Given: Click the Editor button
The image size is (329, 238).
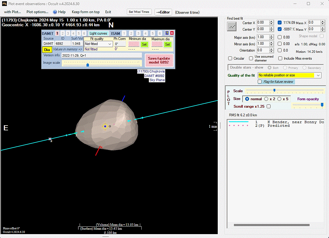Looking at the screenshot, I should [163, 12].
